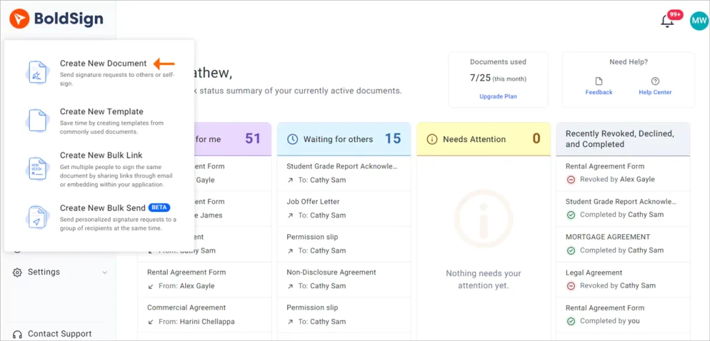Click the Help Center question mark icon

655,82
